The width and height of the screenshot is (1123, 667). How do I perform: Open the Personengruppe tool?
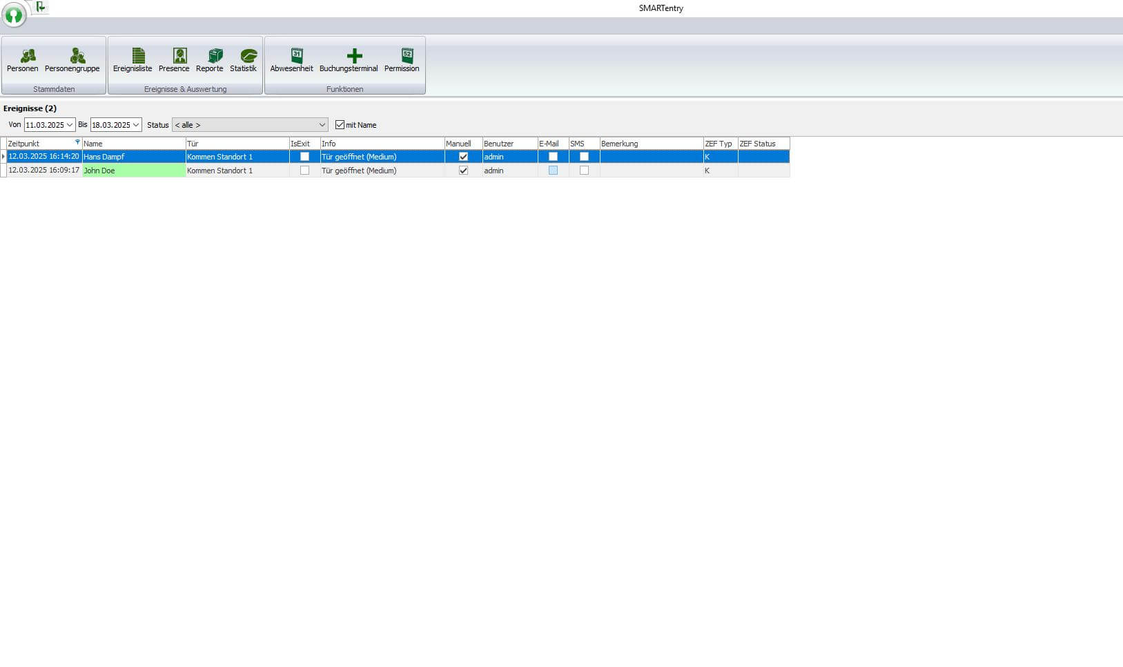(x=72, y=61)
